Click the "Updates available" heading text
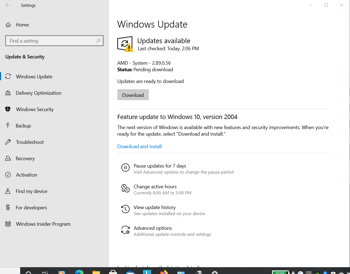This screenshot has width=350, height=274. (164, 41)
